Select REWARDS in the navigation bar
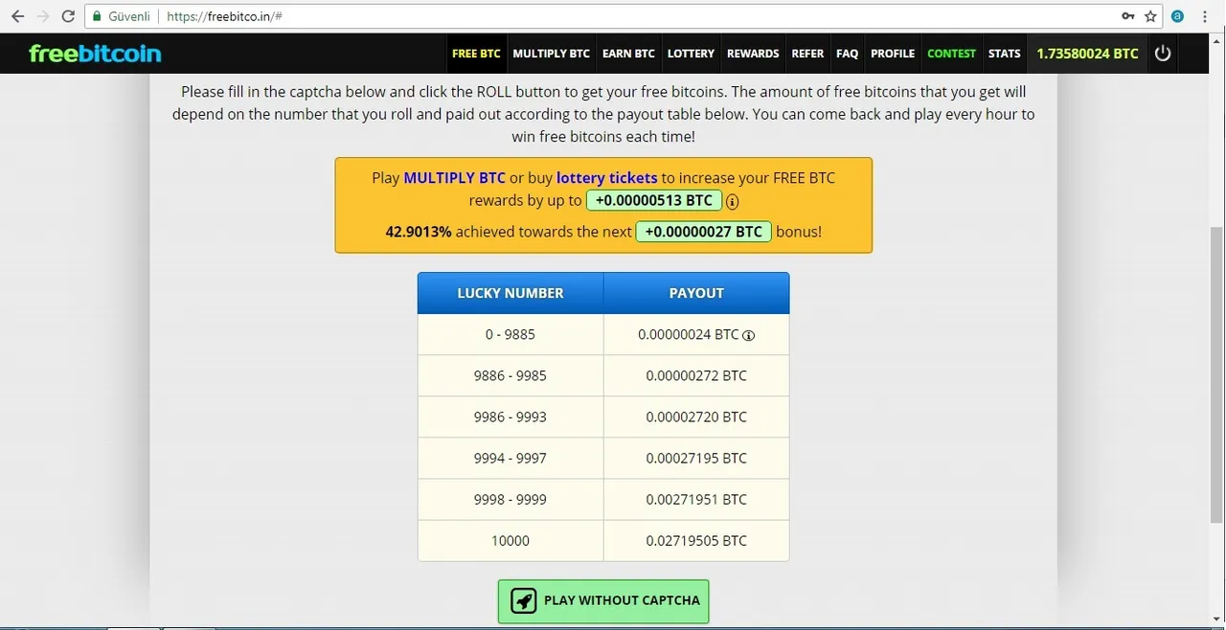 coord(753,54)
